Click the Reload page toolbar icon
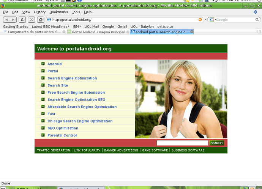The width and height of the screenshot is (262, 189). [22, 20]
